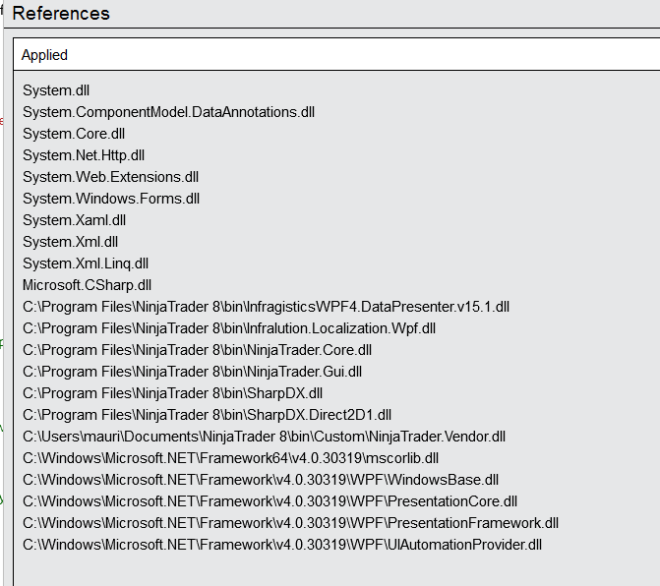660x586 pixels.
Task: Select InfragisticsWPF4.DataPresenter.v15.1.dll reference
Action: (266, 307)
